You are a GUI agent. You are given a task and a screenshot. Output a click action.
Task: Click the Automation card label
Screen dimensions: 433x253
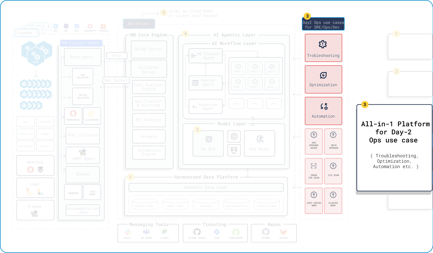323,116
